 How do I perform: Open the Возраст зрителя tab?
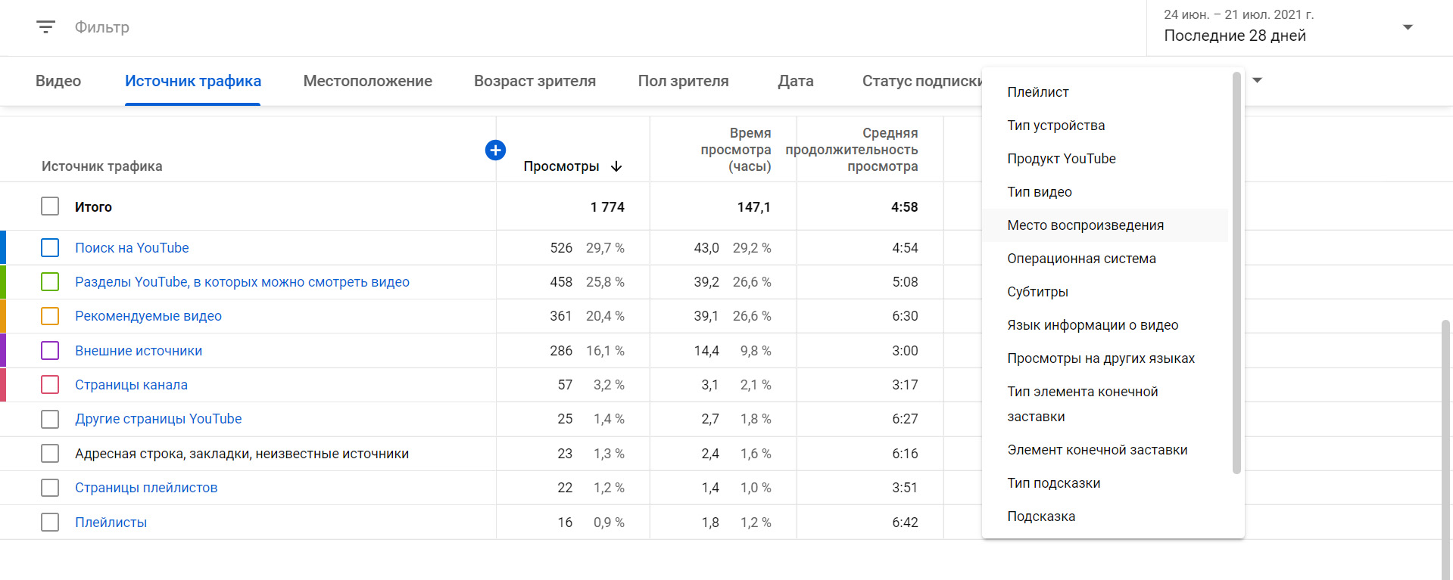535,81
